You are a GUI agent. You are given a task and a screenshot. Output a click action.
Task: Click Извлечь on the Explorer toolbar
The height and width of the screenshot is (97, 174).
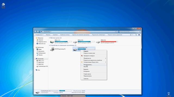[48, 35]
